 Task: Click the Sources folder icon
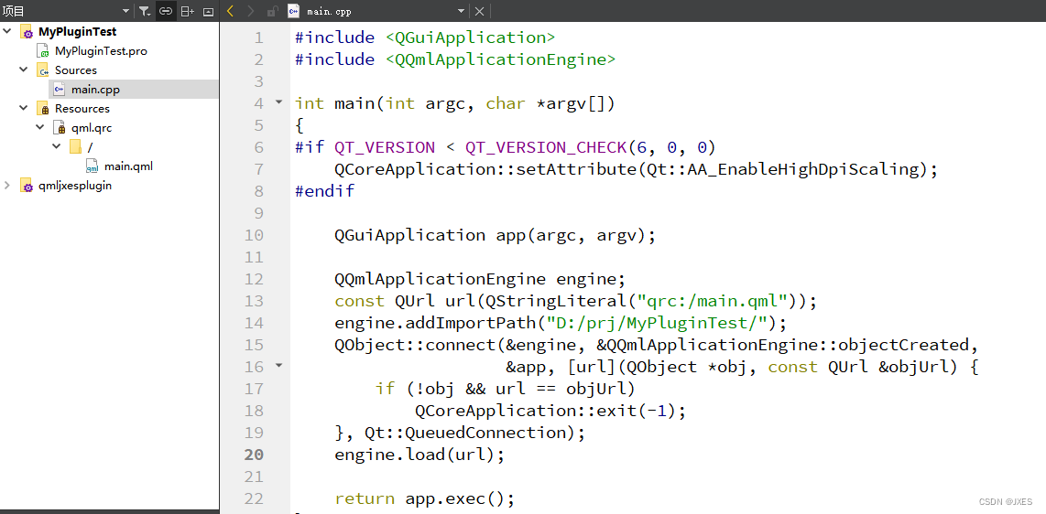click(43, 70)
